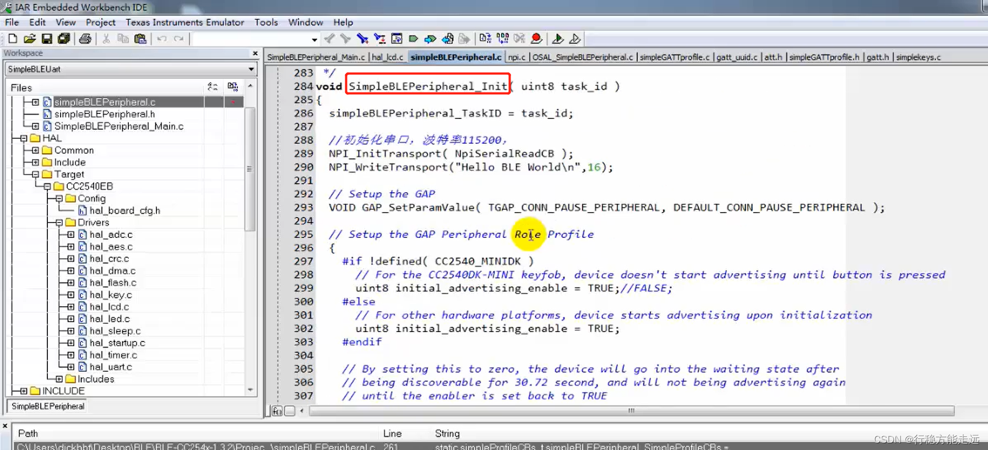Expand the INCLUDE top-level folder
The image size is (988, 450).
click(24, 391)
